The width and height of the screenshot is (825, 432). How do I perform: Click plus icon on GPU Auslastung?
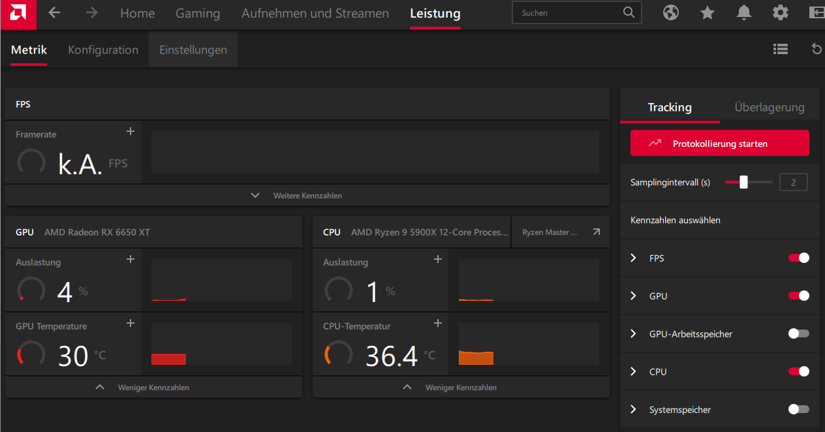point(131,260)
